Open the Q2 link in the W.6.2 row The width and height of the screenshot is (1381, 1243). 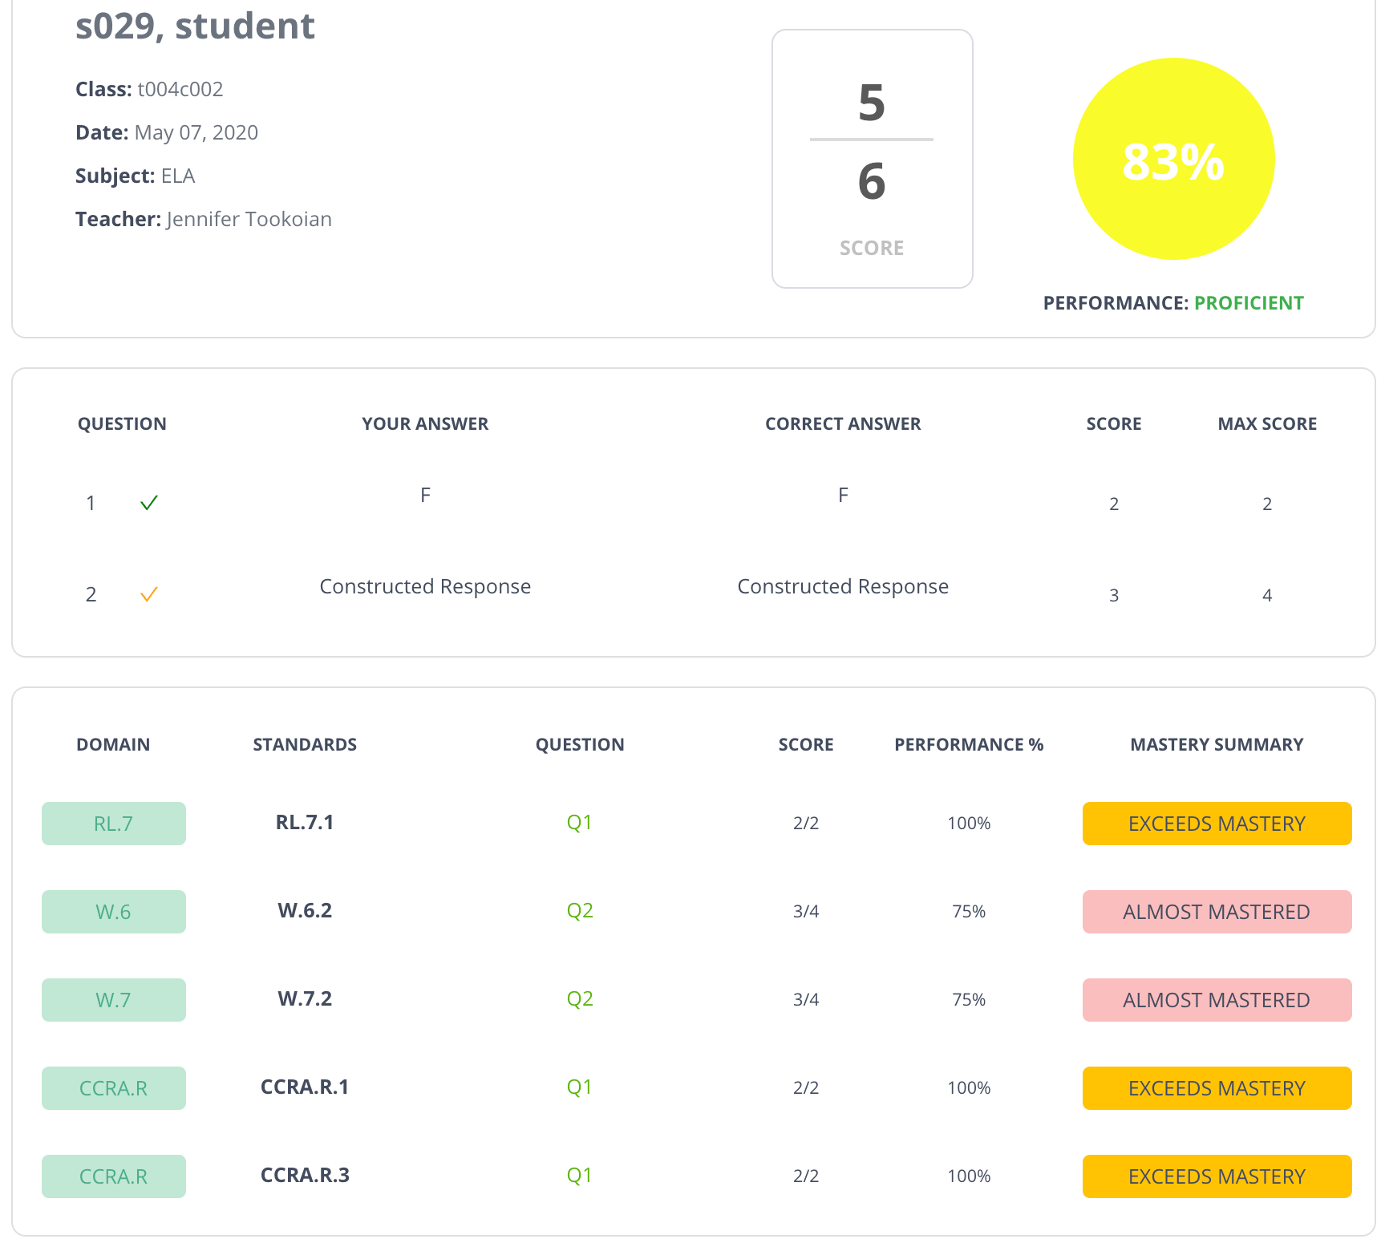point(580,911)
